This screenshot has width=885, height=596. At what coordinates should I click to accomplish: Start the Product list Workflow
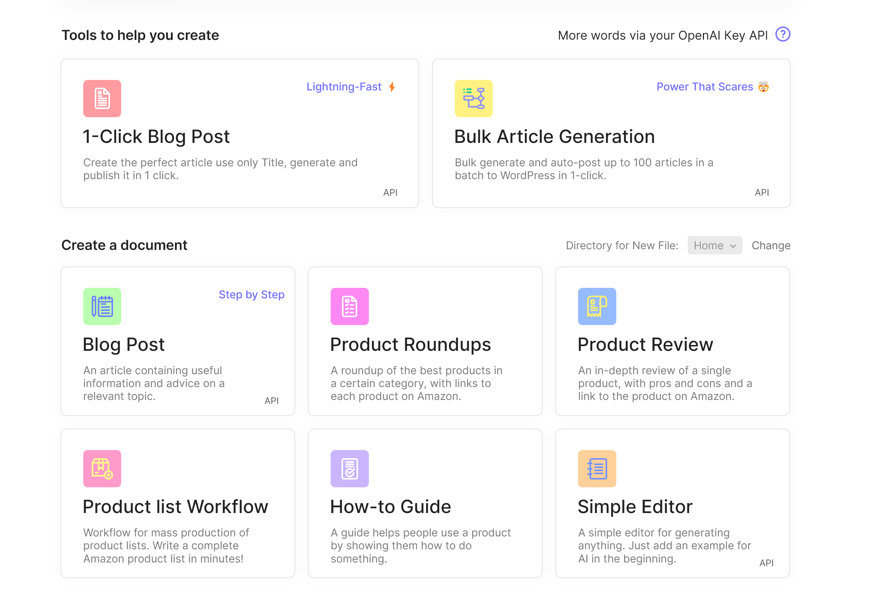click(177, 504)
